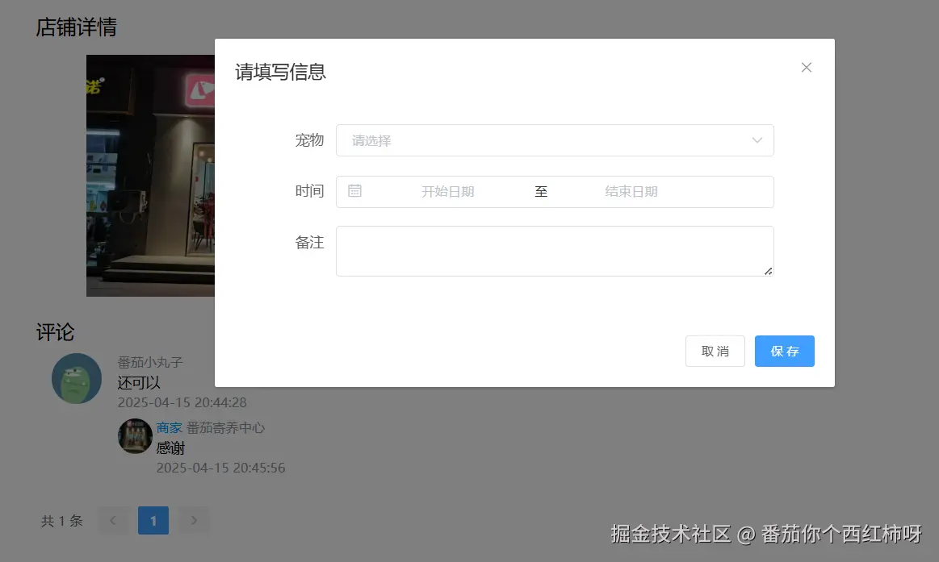This screenshot has height=562, width=939.
Task: Click the 评论 section heading
Action: pyautogui.click(x=55, y=332)
